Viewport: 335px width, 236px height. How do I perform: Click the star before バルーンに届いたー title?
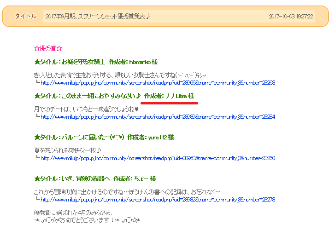click(x=37, y=137)
